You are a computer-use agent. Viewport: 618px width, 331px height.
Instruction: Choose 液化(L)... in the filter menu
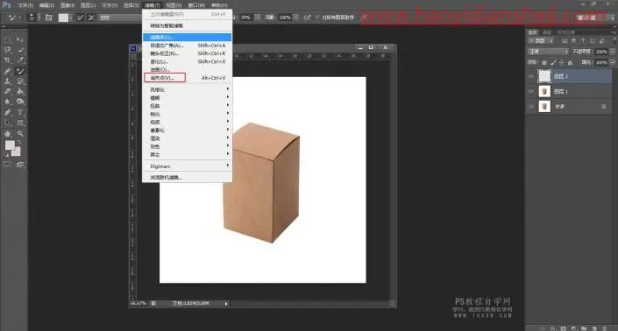click(188, 61)
